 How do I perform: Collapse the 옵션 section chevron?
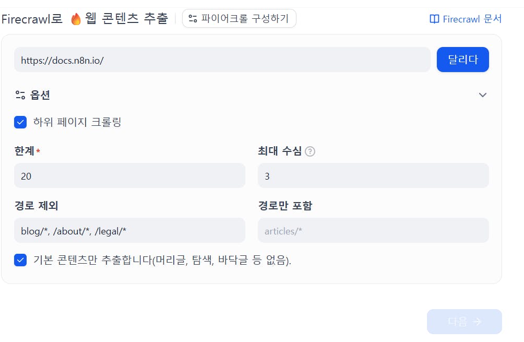coord(483,95)
